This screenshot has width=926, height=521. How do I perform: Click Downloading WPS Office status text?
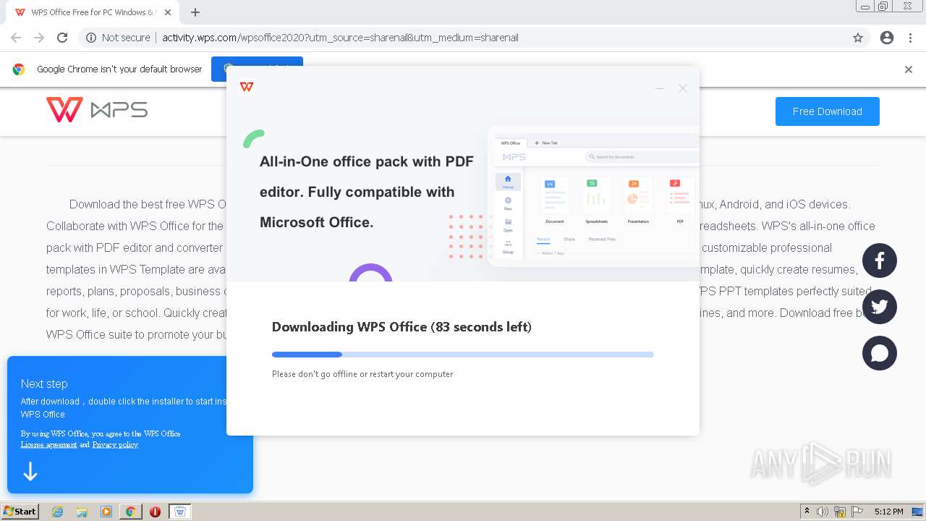[x=402, y=327]
